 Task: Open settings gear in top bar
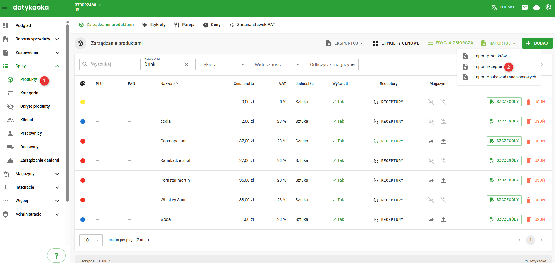[x=548, y=7]
